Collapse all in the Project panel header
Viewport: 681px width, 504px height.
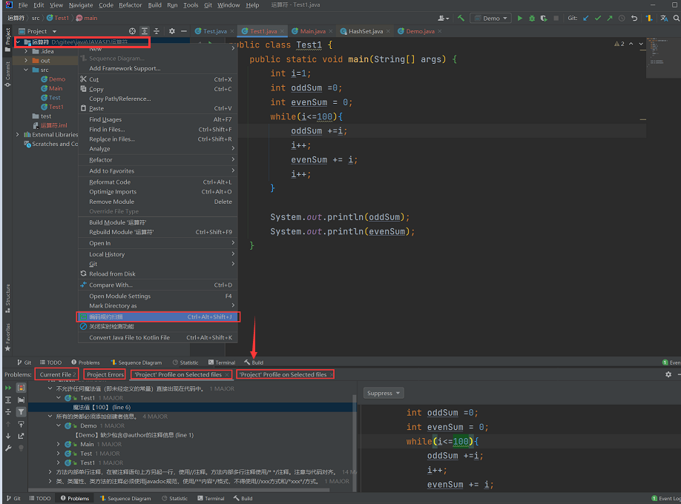(157, 31)
